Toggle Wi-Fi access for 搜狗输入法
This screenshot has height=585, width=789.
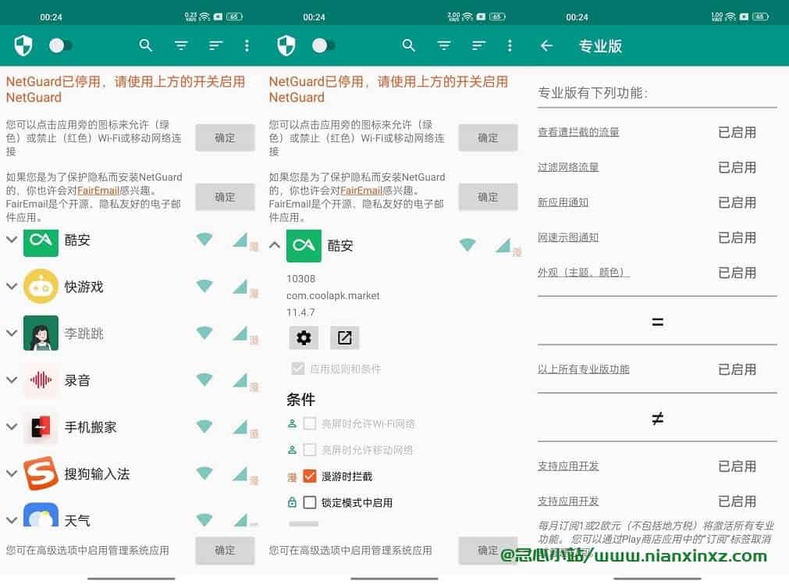pyautogui.click(x=204, y=474)
